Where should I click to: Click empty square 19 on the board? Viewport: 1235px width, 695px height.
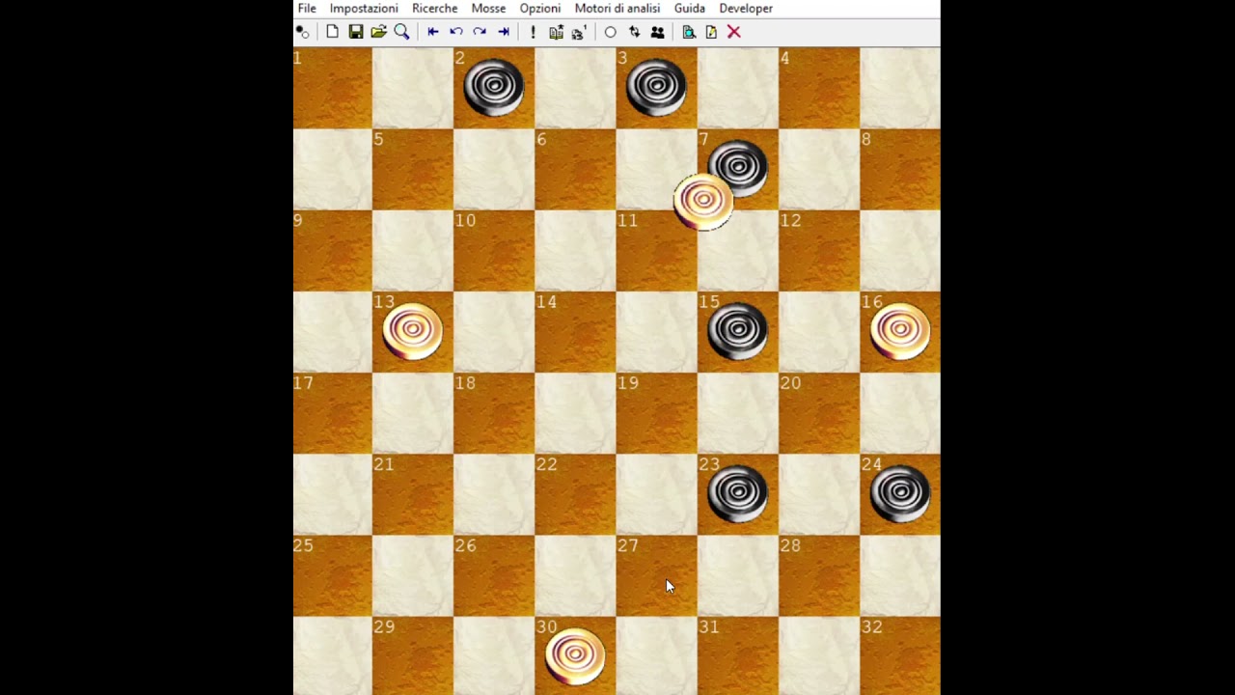(656, 413)
